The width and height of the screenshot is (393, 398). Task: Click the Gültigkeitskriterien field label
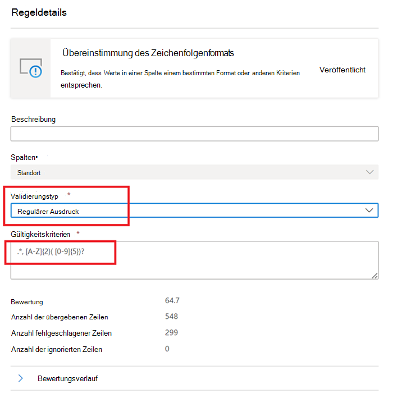[40, 234]
